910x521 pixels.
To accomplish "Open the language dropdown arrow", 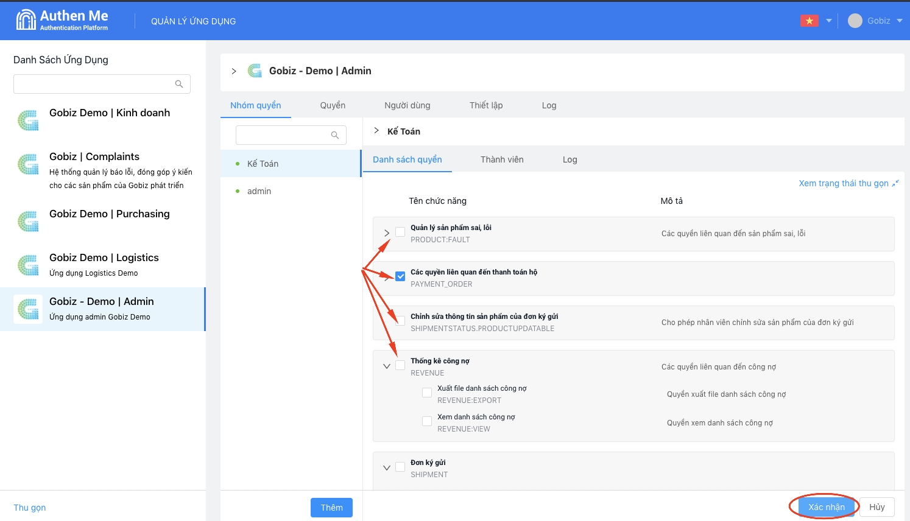I will (829, 21).
